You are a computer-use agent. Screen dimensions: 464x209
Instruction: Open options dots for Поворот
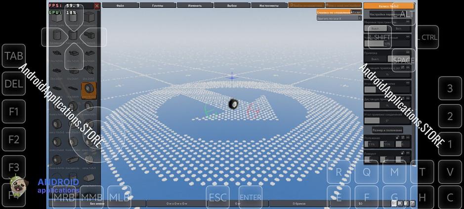[408, 153]
